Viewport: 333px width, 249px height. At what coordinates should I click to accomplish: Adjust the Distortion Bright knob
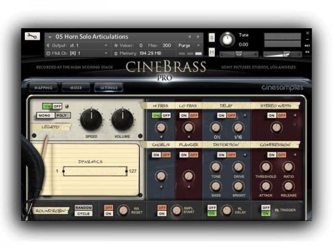click(x=239, y=186)
